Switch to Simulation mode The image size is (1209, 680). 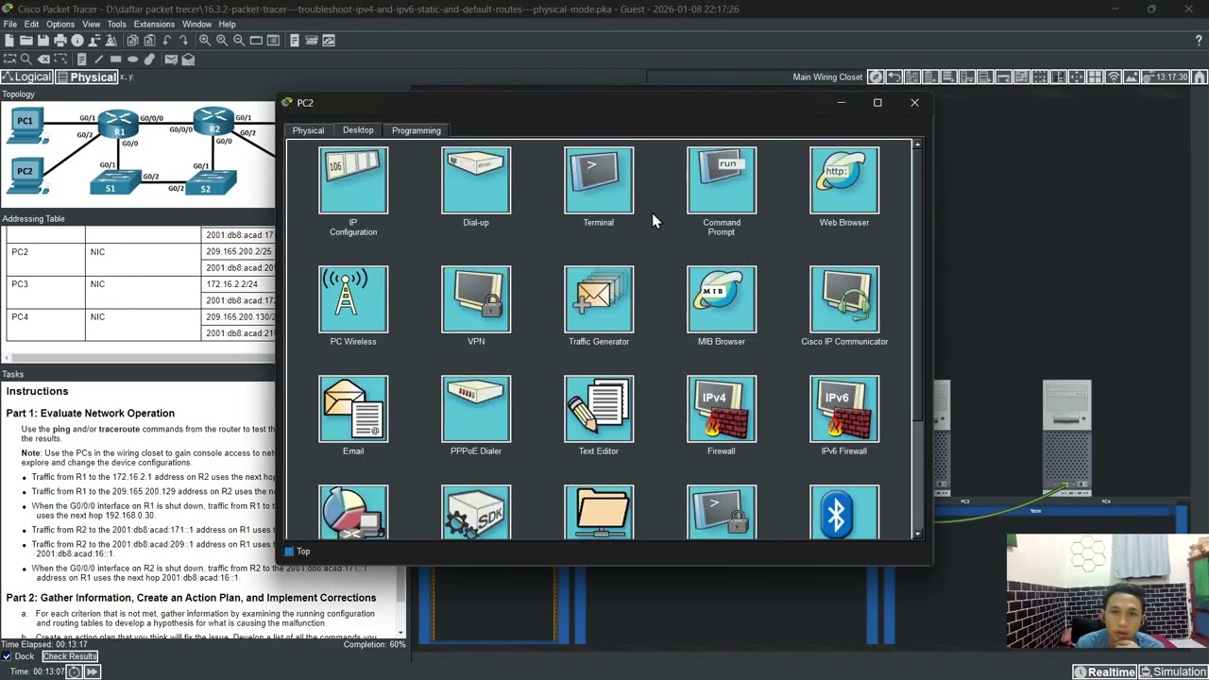pos(1173,672)
